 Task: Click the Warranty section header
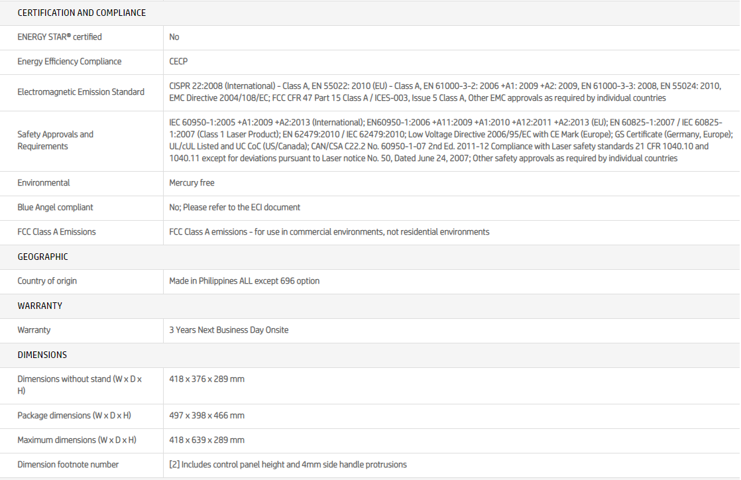40,306
